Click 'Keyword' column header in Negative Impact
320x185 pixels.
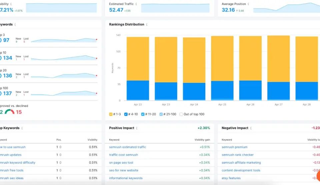[227, 140]
